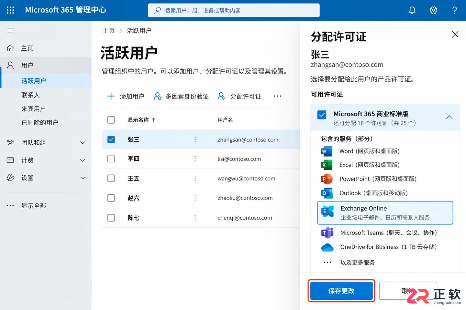Screen dimensions: 466x310
Task: Check the 赵六 row checkbox
Action: coord(111,198)
